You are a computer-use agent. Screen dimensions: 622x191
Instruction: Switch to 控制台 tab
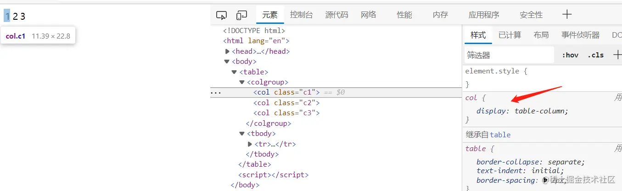tap(301, 15)
